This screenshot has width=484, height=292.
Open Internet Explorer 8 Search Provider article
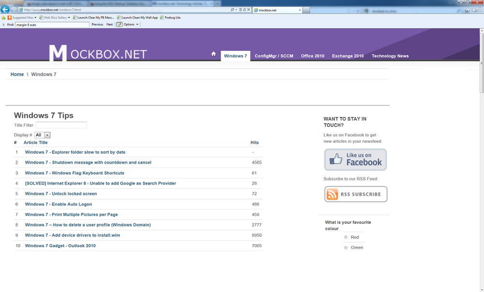[100, 183]
